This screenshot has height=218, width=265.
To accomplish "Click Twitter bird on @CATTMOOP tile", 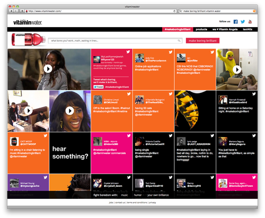I will click(x=46, y=136).
